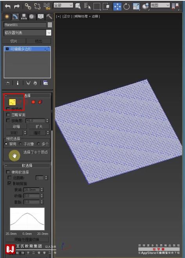Switch to the Motion command panel tab

coord(32,16)
